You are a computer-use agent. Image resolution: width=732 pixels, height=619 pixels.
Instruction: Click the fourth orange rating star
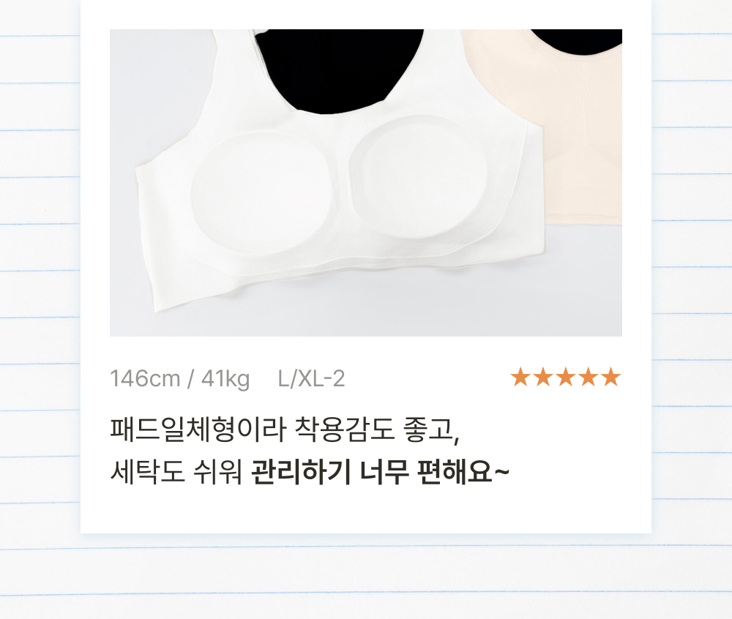[x=589, y=377]
